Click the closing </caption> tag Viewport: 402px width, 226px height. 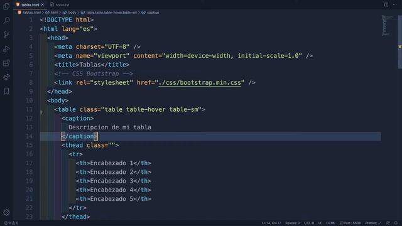(x=79, y=136)
